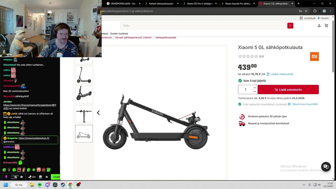
Task: Click the microphone icon in the system tray
Action: (309, 185)
